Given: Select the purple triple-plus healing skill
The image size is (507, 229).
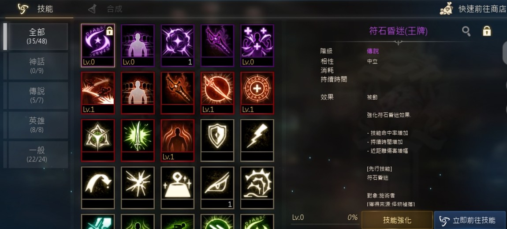Looking at the screenshot, I should coord(257,45).
